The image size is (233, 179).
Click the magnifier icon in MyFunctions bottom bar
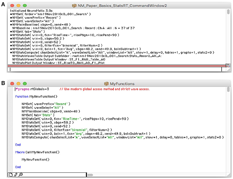point(21,174)
